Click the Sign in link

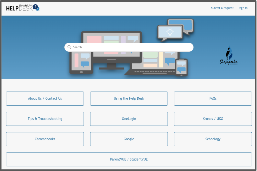[243, 8]
